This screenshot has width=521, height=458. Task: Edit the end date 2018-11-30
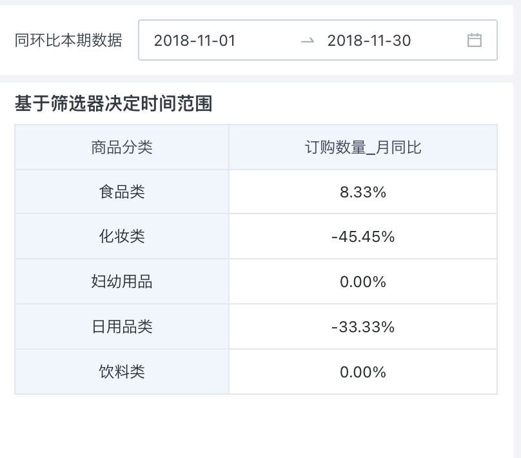point(369,41)
